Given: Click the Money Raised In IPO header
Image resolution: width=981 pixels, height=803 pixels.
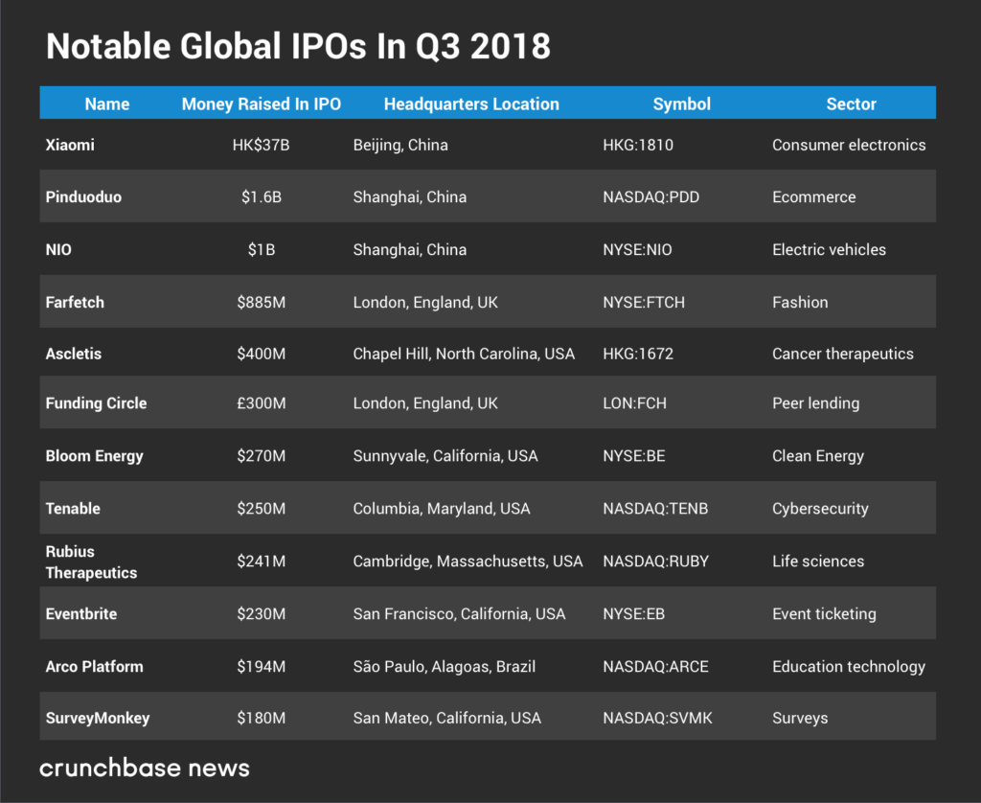Looking at the screenshot, I should tap(261, 103).
